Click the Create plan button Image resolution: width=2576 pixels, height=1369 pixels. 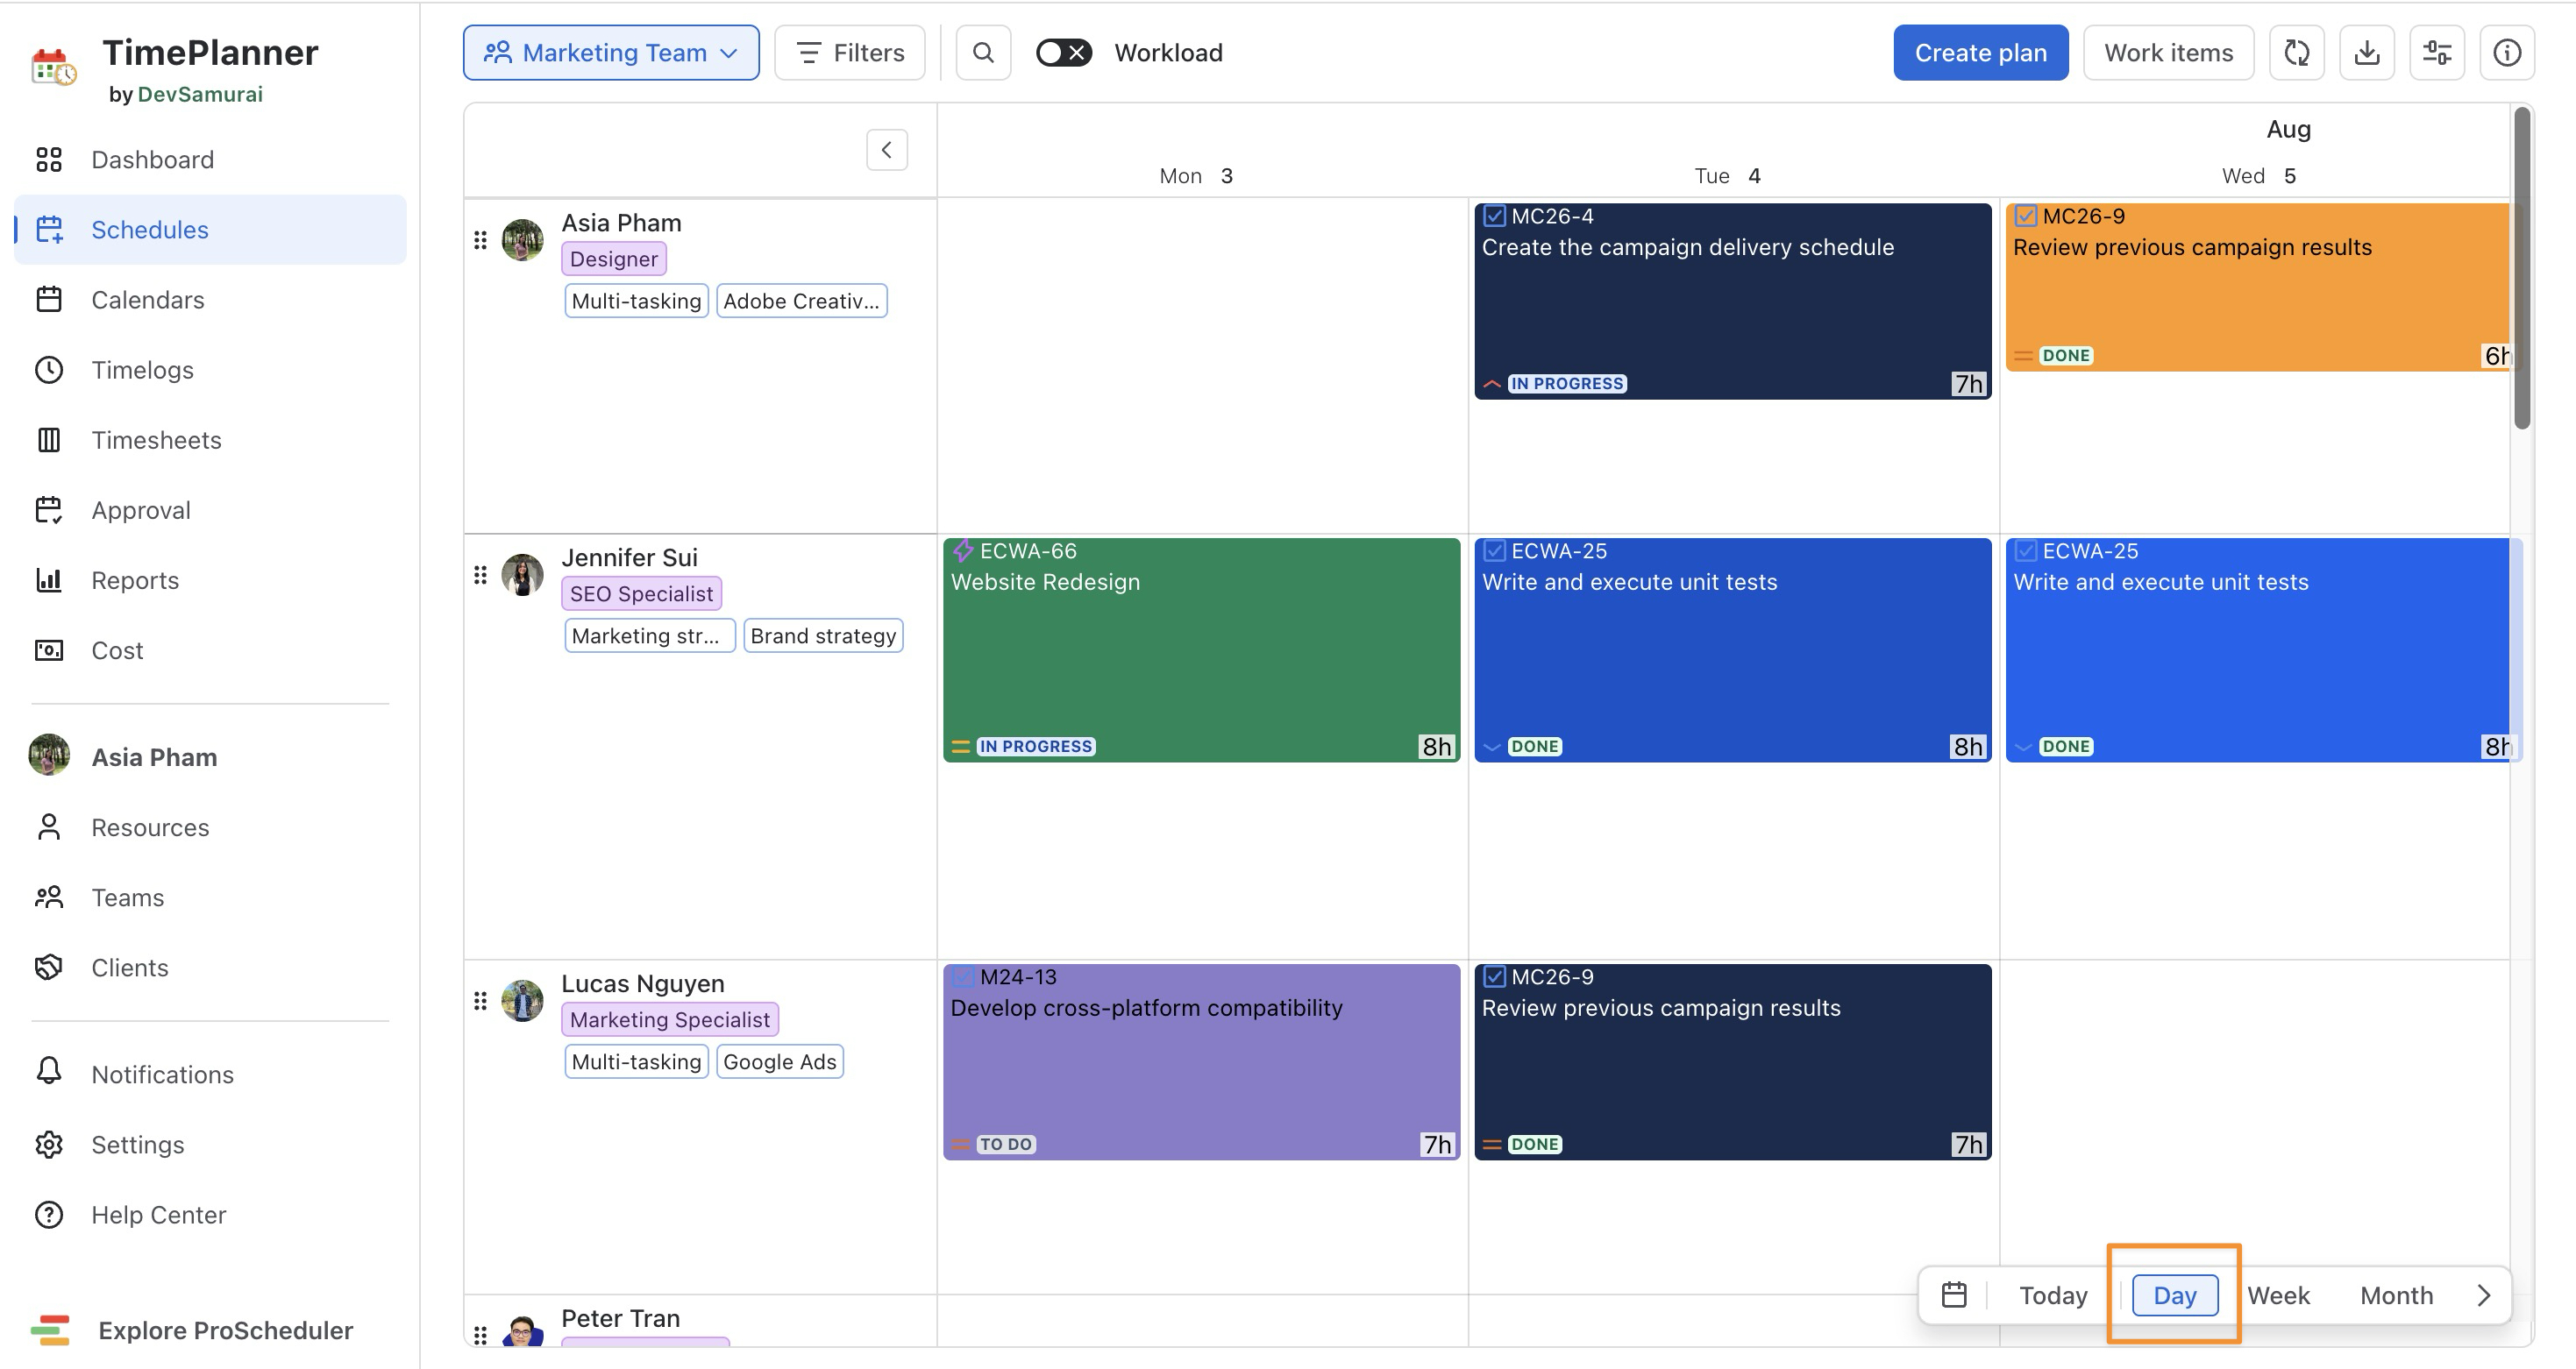pyautogui.click(x=1980, y=53)
